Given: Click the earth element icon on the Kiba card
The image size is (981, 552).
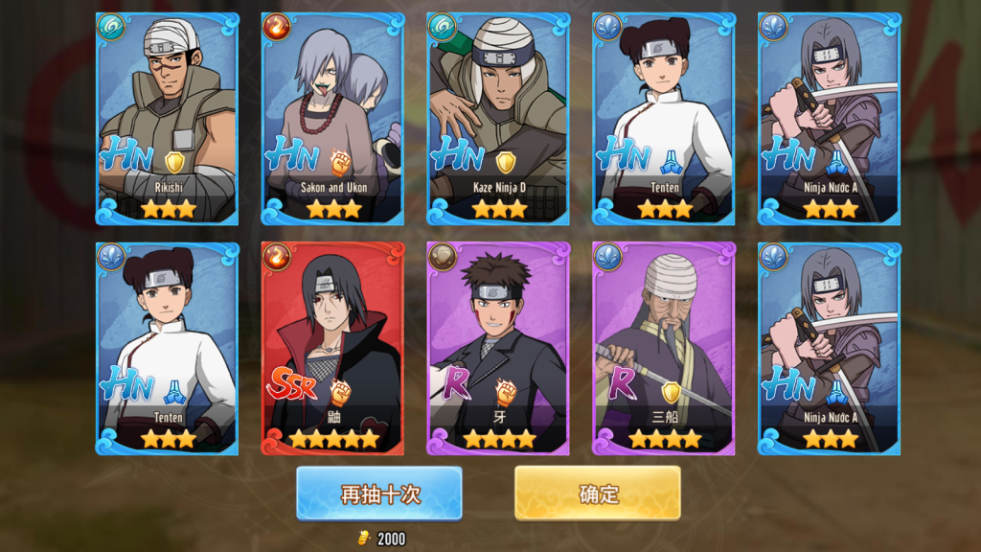Looking at the screenshot, I should (x=443, y=257).
